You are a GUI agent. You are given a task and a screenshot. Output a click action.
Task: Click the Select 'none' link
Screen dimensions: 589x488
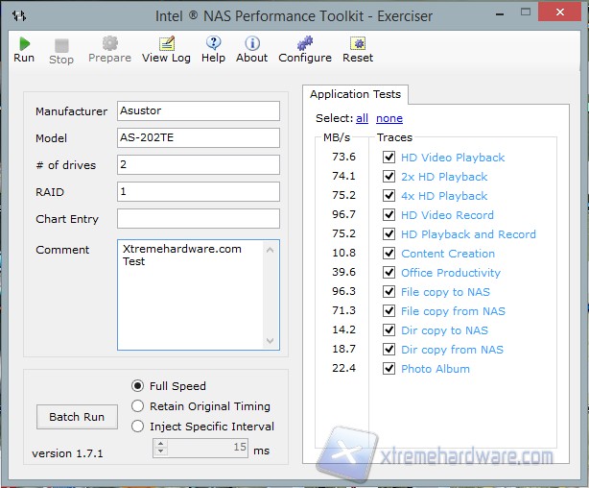pyautogui.click(x=389, y=118)
